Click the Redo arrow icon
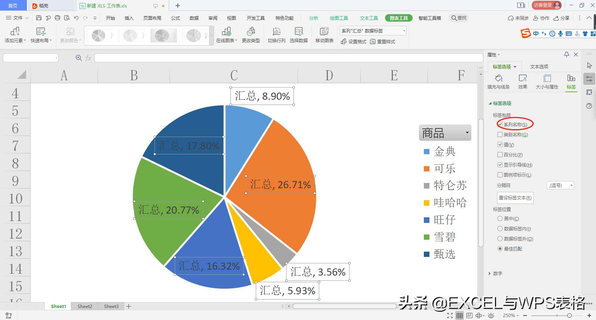This screenshot has height=320, width=596. point(86,18)
